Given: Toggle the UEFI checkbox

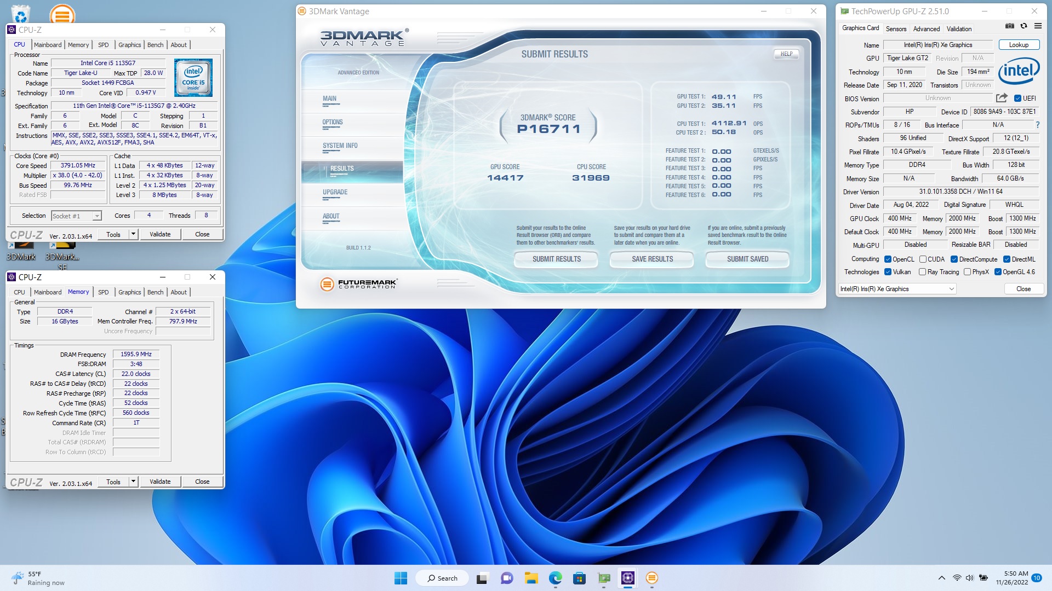Looking at the screenshot, I should pos(1017,99).
